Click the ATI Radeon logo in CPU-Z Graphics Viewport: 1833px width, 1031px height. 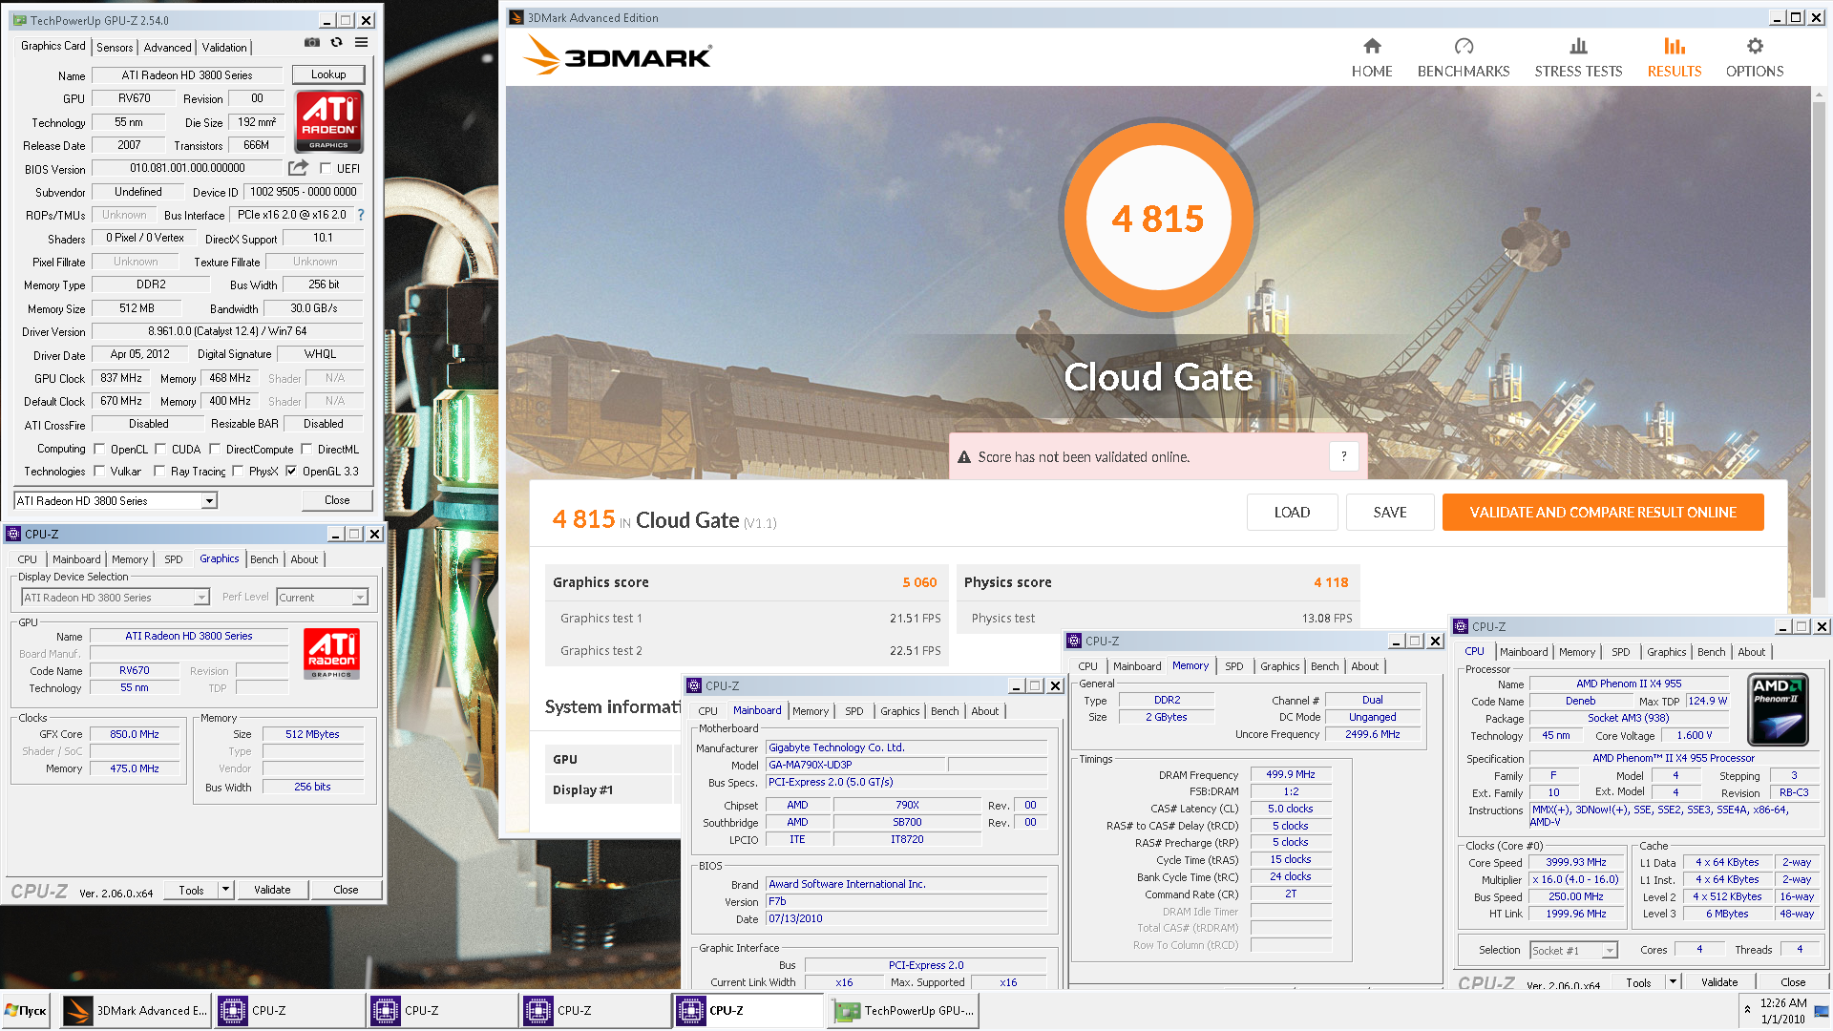tap(331, 654)
